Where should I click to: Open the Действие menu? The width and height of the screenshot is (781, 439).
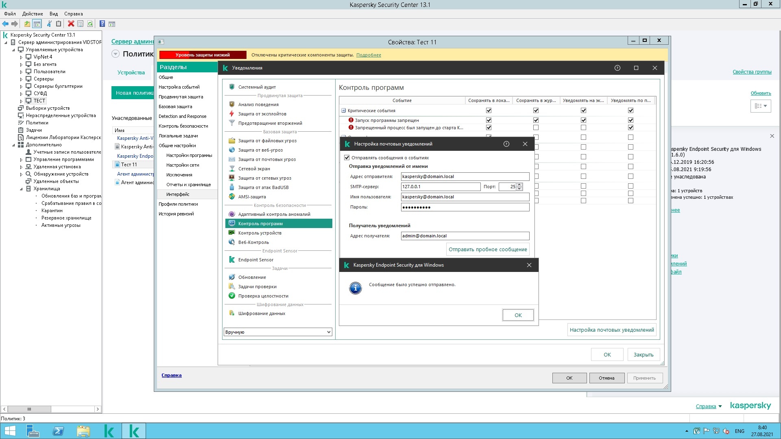tap(33, 13)
